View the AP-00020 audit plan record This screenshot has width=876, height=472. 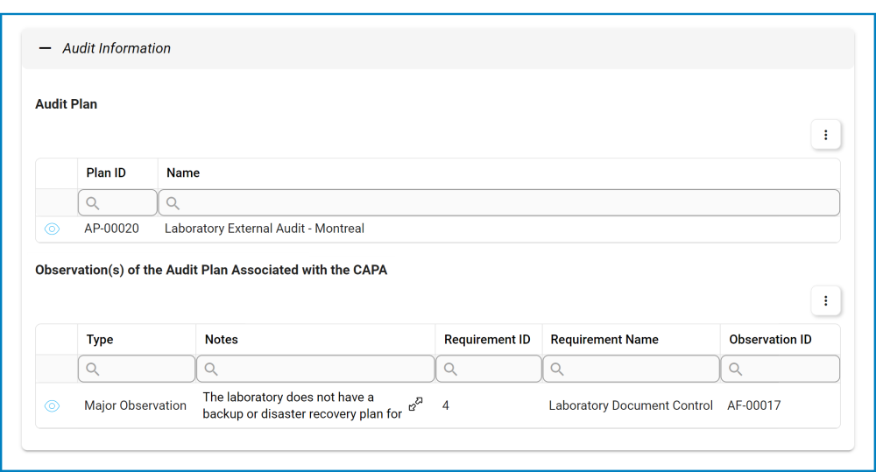click(x=52, y=229)
